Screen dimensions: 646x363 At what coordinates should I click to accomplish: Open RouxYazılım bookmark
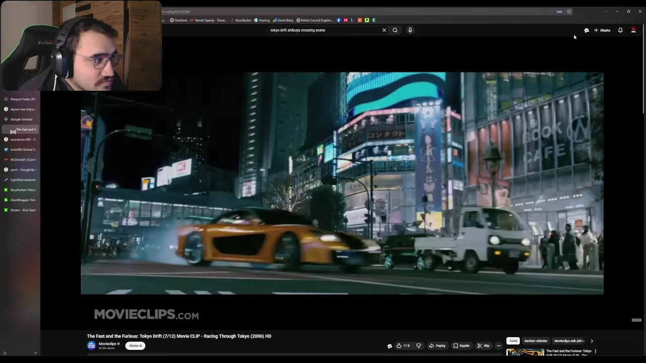click(241, 20)
